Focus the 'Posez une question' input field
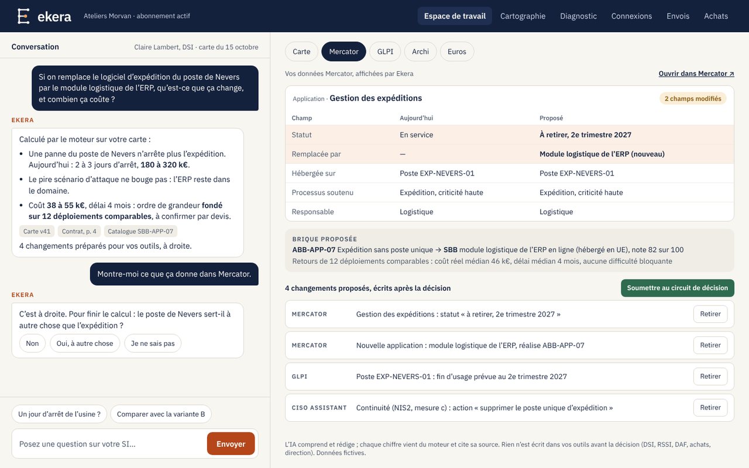 110,444
